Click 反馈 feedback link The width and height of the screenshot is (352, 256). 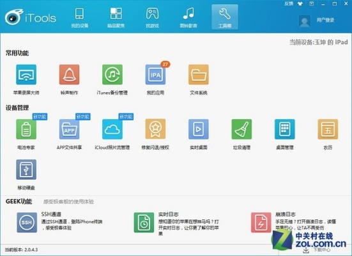289,4
